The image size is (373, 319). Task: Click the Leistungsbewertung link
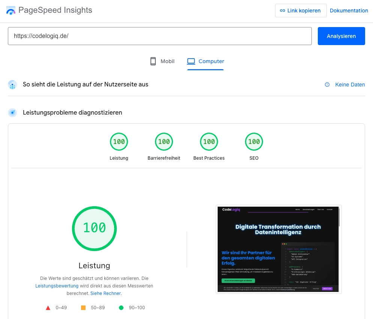[57, 286]
